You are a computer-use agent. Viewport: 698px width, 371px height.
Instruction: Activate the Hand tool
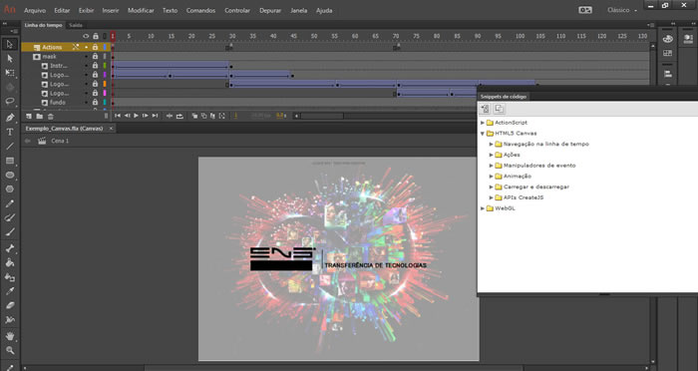(10, 336)
